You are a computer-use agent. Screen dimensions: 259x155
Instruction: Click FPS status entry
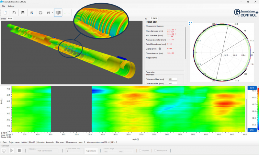114,142
